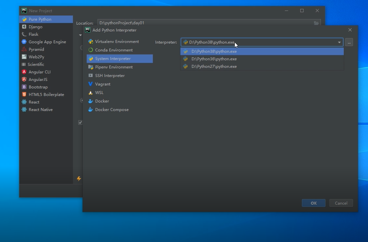Select Bootstrap project type

click(46, 87)
